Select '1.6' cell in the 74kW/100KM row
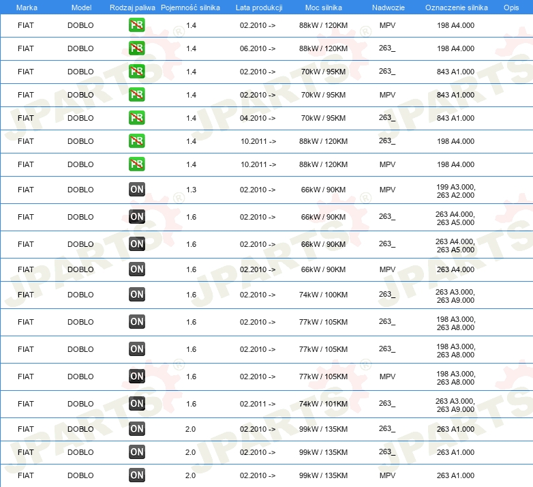The image size is (533, 487). click(191, 295)
